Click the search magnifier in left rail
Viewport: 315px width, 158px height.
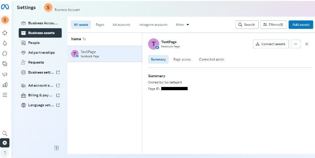pos(5,133)
